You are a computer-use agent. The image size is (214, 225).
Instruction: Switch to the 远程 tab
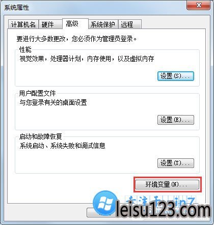pyautogui.click(x=130, y=24)
